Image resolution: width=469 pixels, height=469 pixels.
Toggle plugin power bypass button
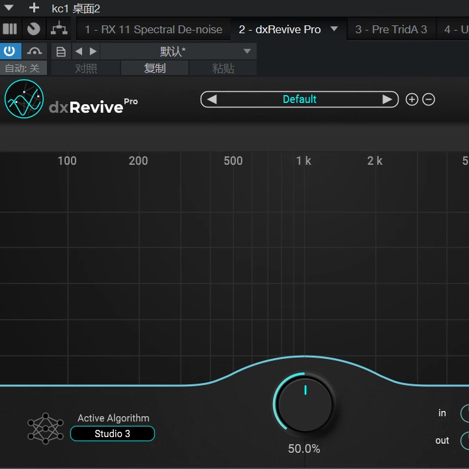(x=10, y=51)
